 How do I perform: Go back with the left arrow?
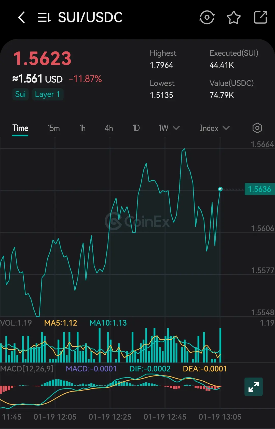tap(22, 18)
